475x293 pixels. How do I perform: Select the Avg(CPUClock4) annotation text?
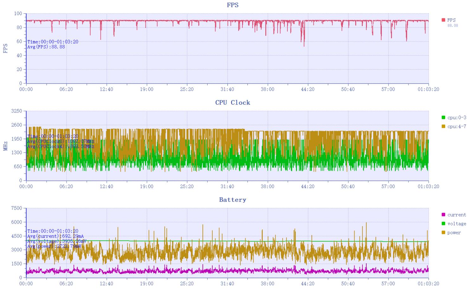tap(61, 147)
